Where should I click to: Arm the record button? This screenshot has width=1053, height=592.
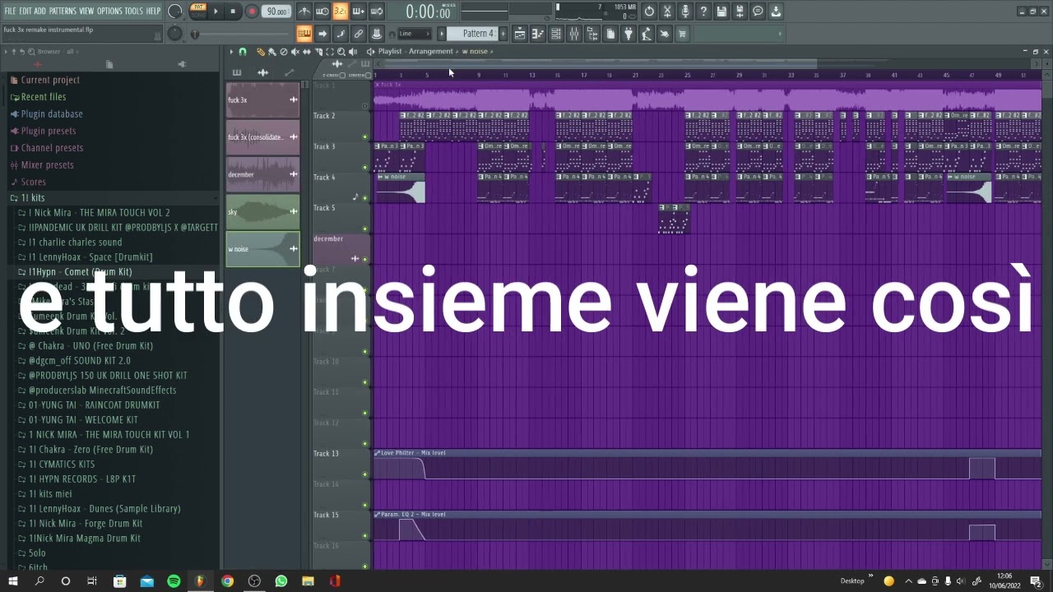(252, 12)
